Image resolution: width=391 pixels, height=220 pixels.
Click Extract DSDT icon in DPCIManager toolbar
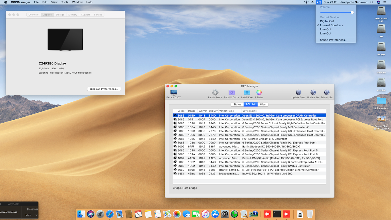173,93
